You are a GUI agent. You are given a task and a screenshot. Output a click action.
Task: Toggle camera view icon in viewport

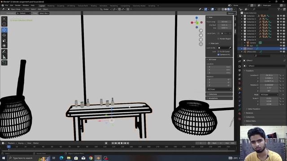tap(201, 40)
